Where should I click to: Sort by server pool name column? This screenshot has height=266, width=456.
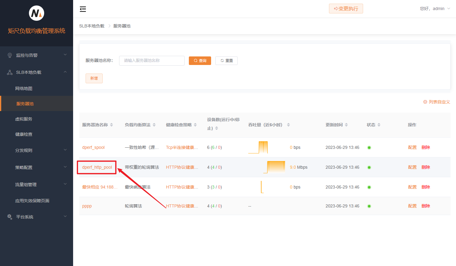(111, 125)
